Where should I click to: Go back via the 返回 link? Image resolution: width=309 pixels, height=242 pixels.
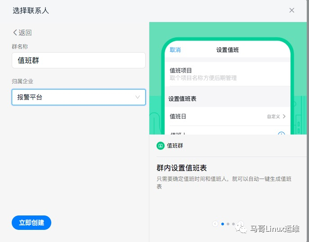click(22, 32)
